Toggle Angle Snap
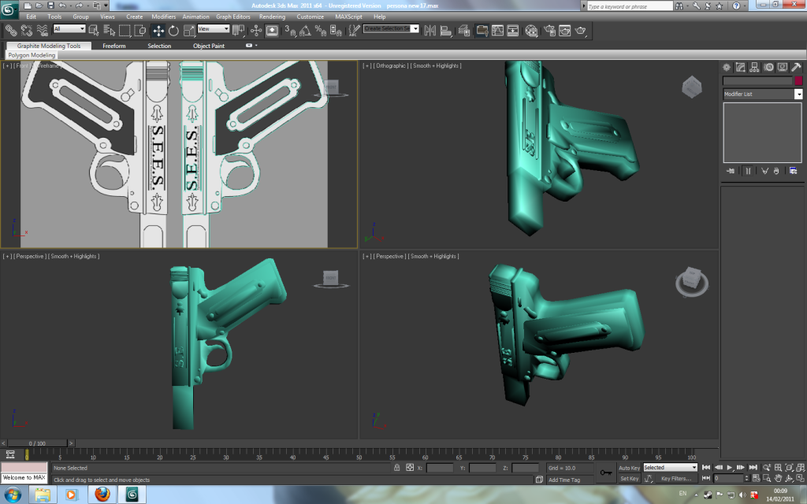This screenshot has width=807, height=504. click(305, 31)
